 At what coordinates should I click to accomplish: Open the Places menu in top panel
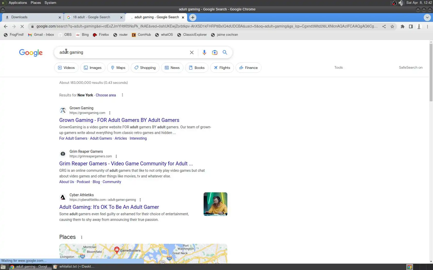36,3
